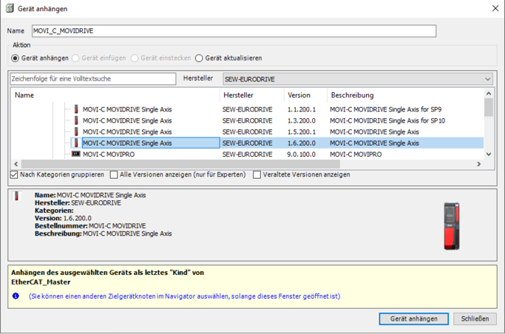Sort by the Version column header
This screenshot has height=334, width=505.
(x=303, y=95)
